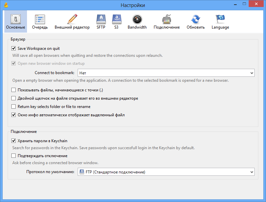Click text Open a empty browser description

pos(120,80)
